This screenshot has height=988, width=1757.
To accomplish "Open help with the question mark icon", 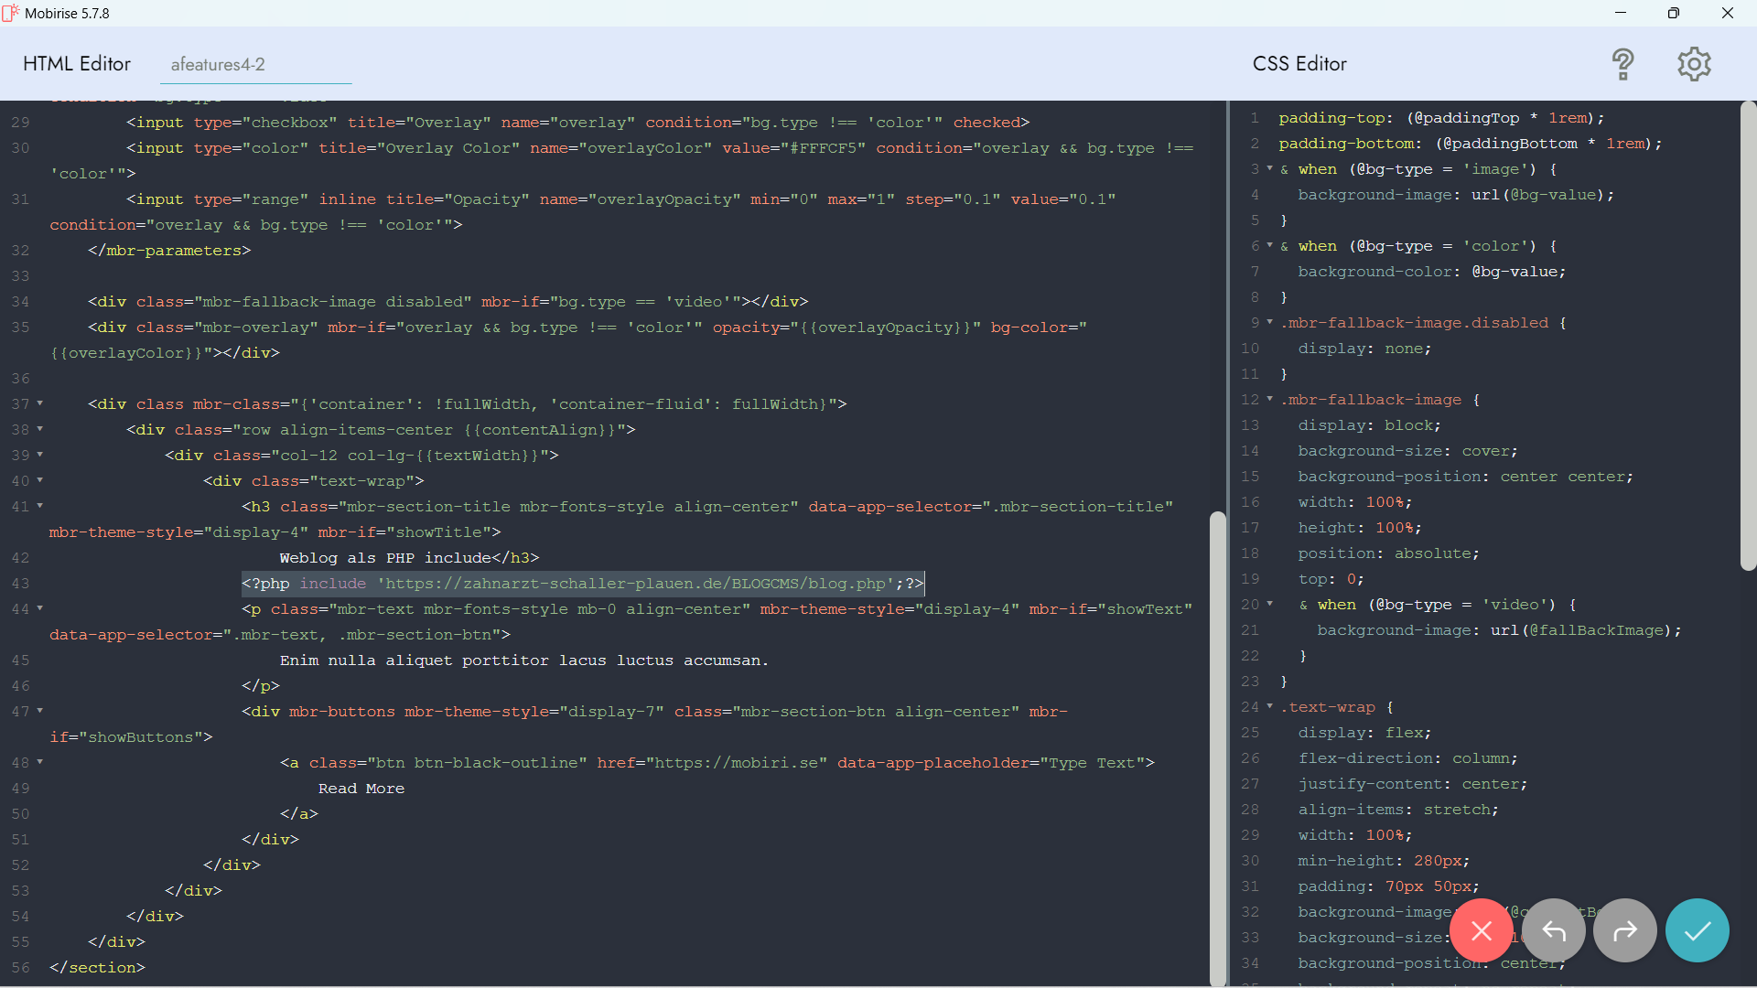I will (x=1622, y=64).
